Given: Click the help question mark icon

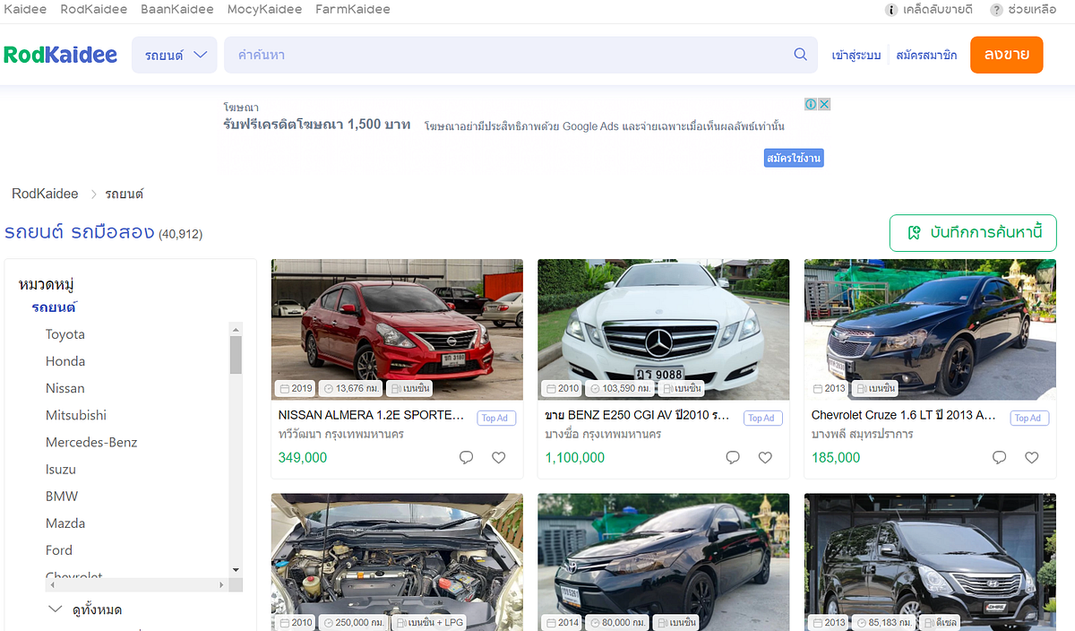Looking at the screenshot, I should pos(996,10).
